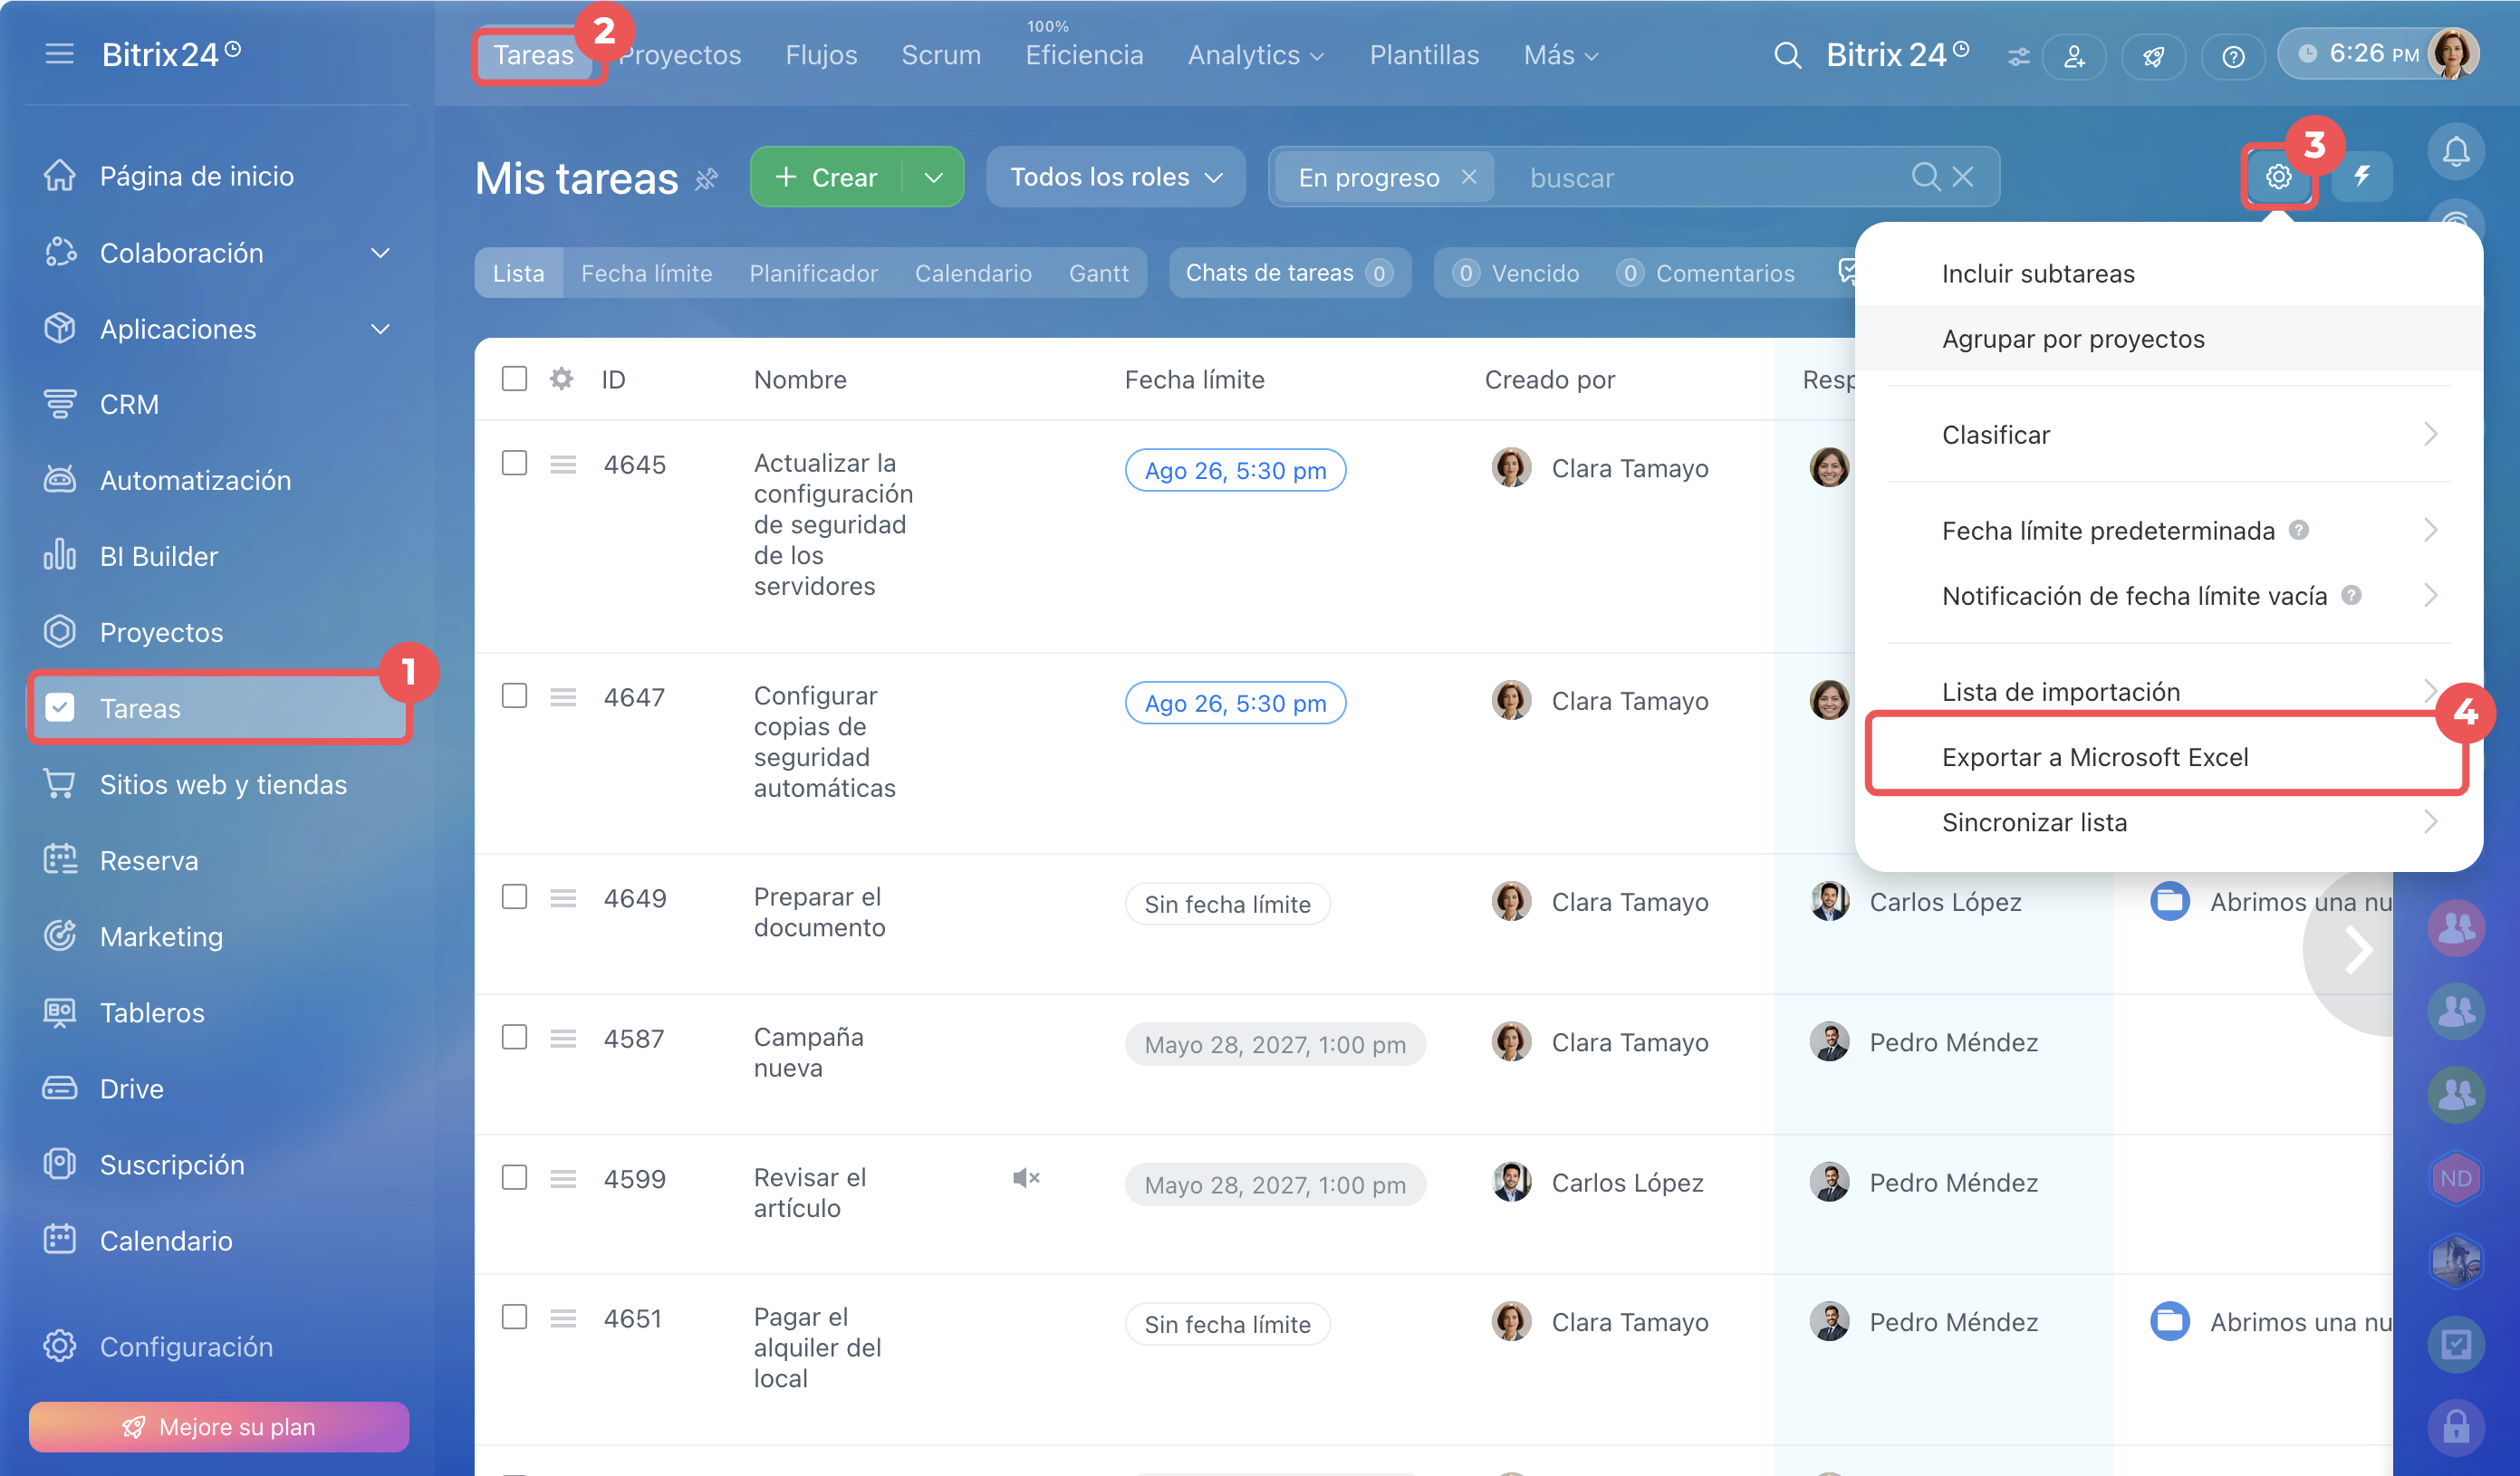Viewport: 2520px width, 1476px height.
Task: Switch to the Flujos tab
Action: click(x=821, y=55)
